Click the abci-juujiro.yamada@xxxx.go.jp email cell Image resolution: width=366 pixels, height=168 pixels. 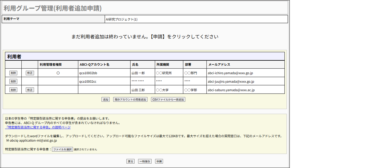coord(231,82)
